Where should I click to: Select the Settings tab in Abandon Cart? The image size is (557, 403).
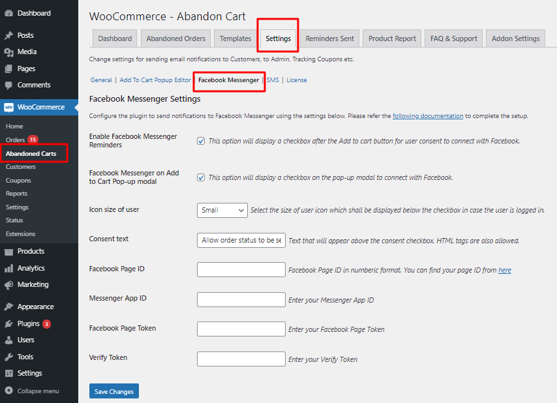[278, 38]
